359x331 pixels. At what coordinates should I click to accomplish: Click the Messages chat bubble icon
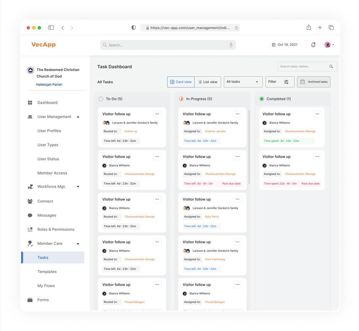pos(30,216)
